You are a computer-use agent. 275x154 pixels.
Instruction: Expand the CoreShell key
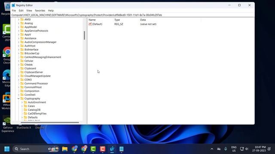pyautogui.click(x=18, y=95)
